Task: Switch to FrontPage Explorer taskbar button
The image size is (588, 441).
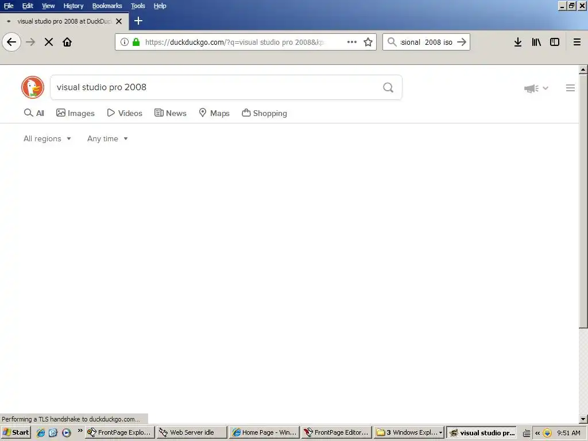Action: [120, 432]
